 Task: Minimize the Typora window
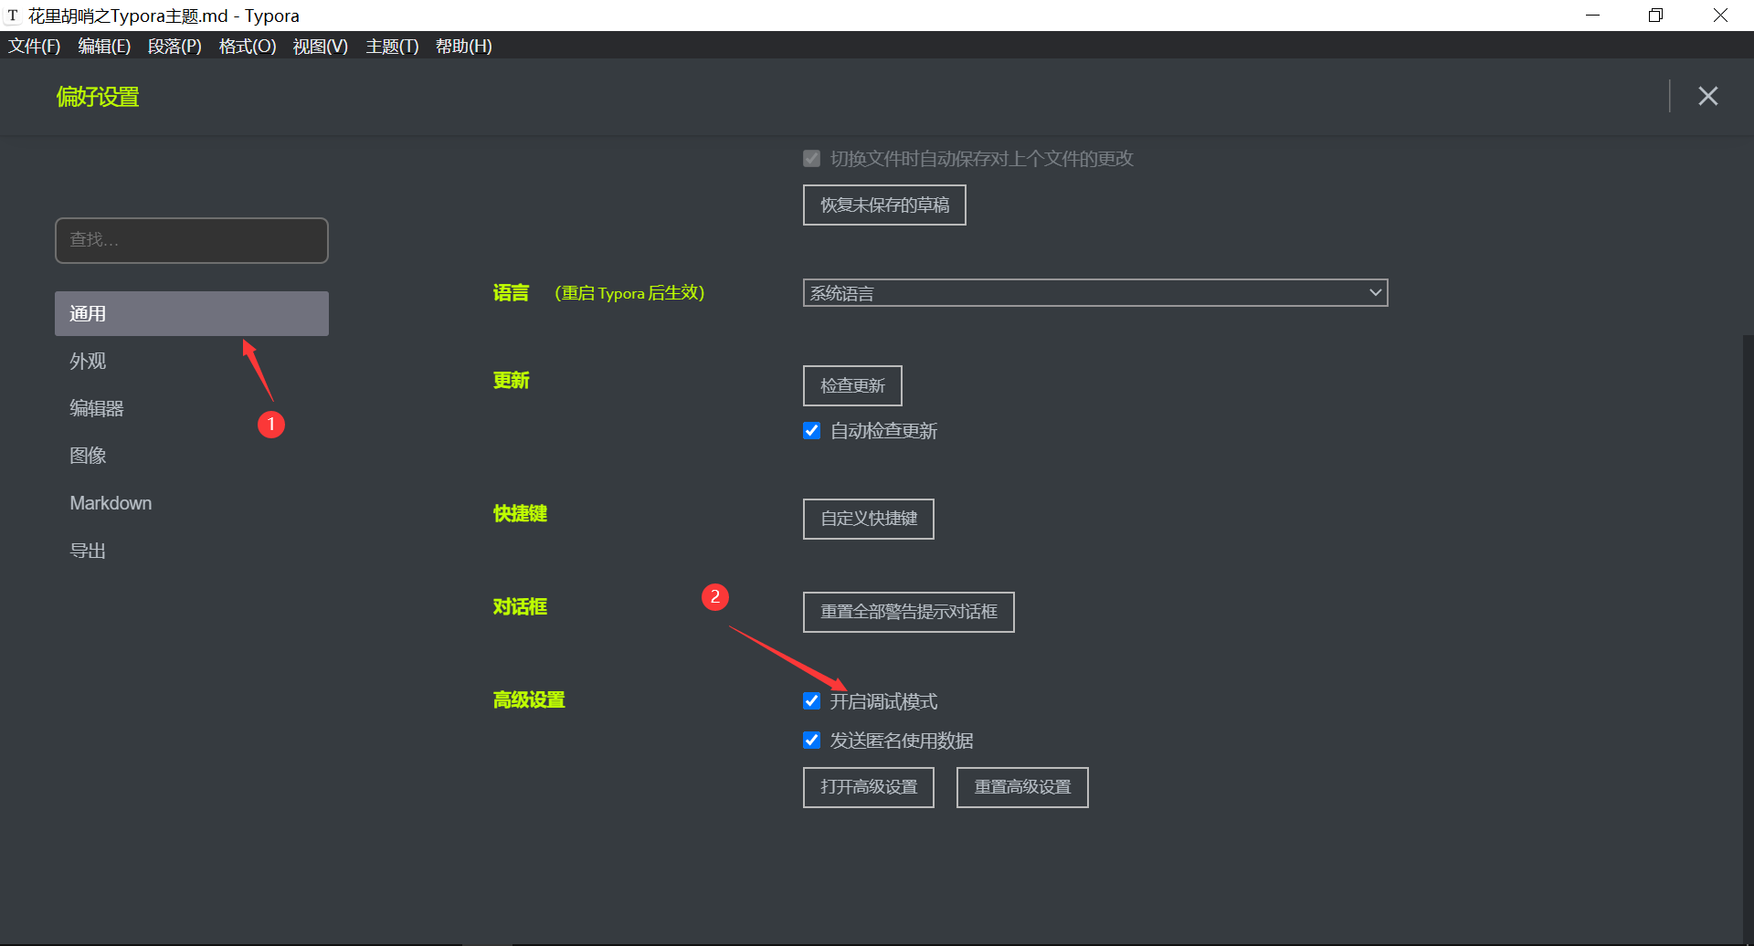pos(1592,16)
